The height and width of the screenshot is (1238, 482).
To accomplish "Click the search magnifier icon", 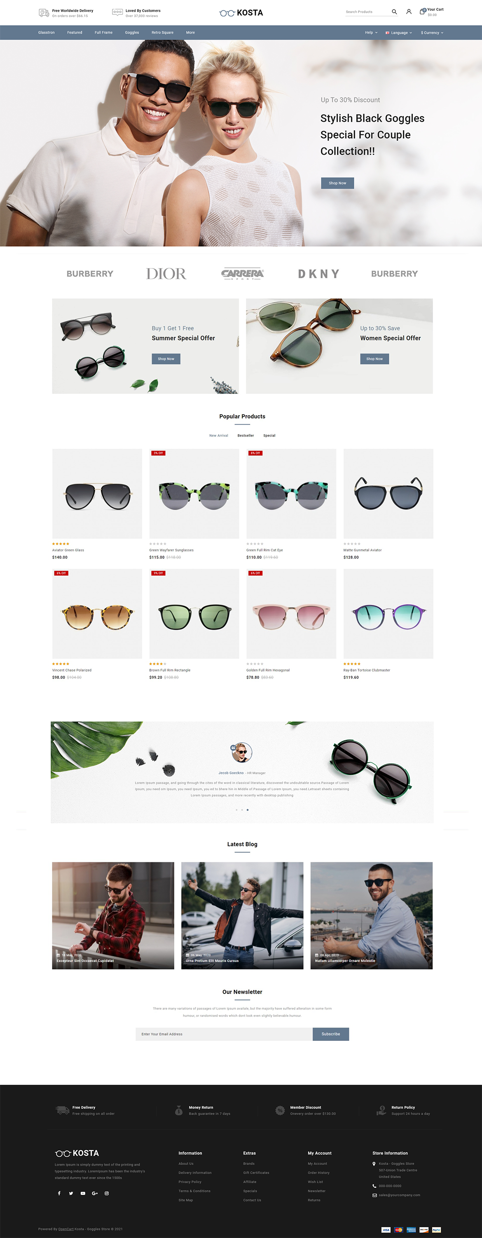I will point(394,12).
